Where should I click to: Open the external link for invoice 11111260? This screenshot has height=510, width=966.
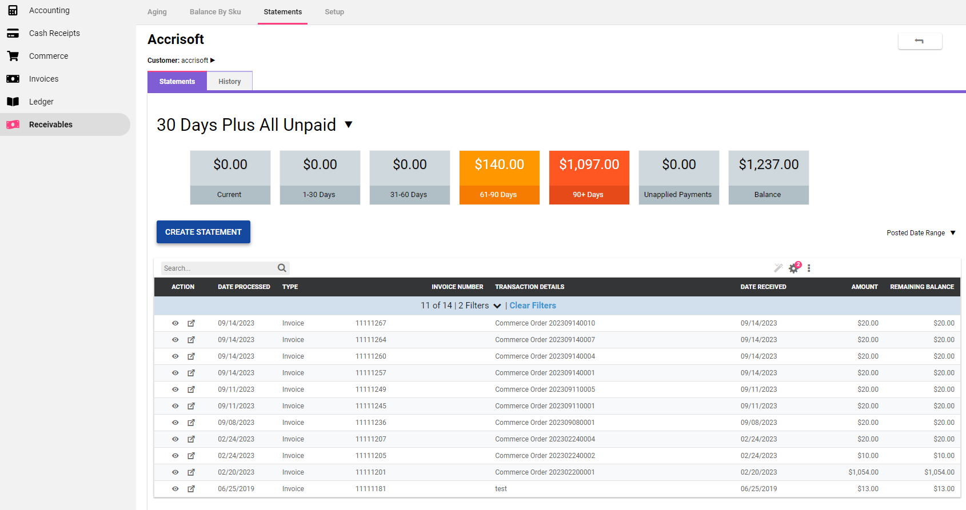[x=191, y=356]
